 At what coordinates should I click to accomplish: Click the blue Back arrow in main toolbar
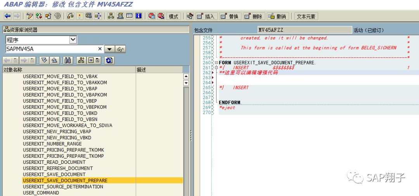coord(8,16)
